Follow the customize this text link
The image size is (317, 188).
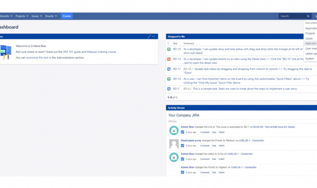[x=37, y=58]
